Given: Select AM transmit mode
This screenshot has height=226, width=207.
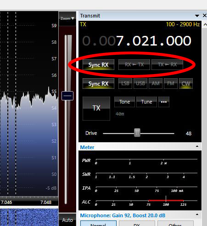Looking at the screenshot, I should 156,83.
